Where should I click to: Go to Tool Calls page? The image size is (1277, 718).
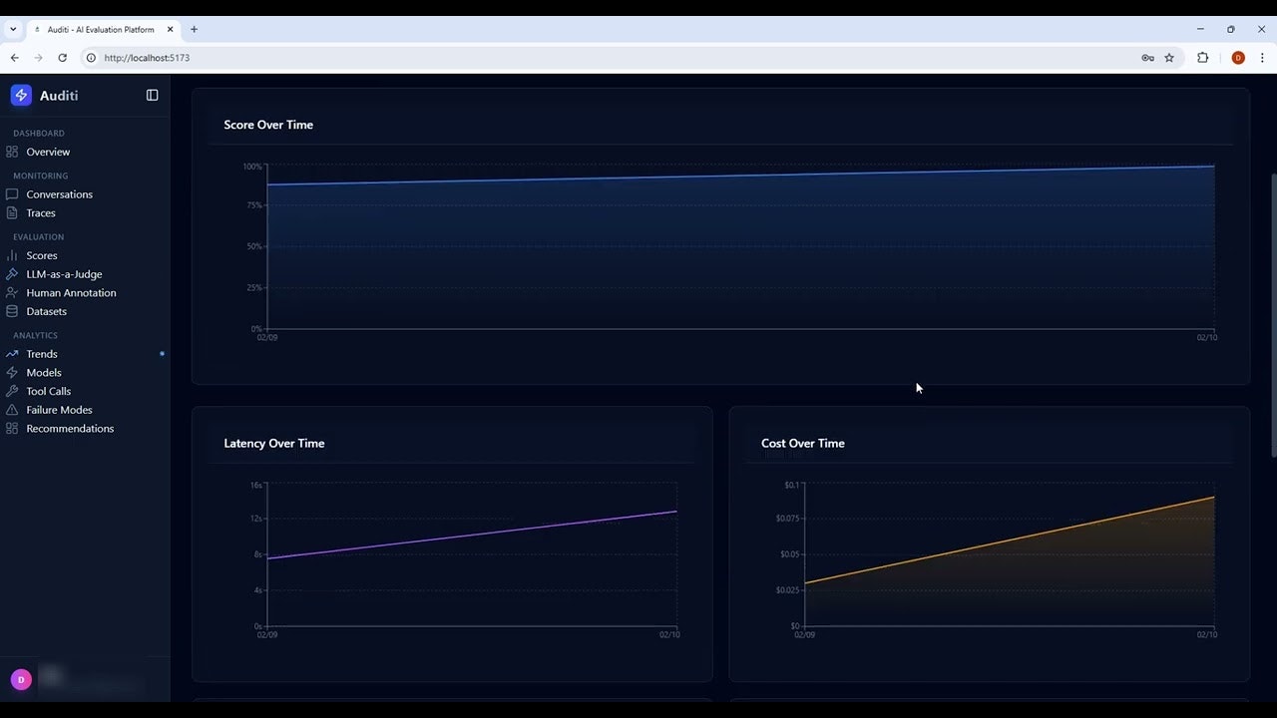coord(48,391)
